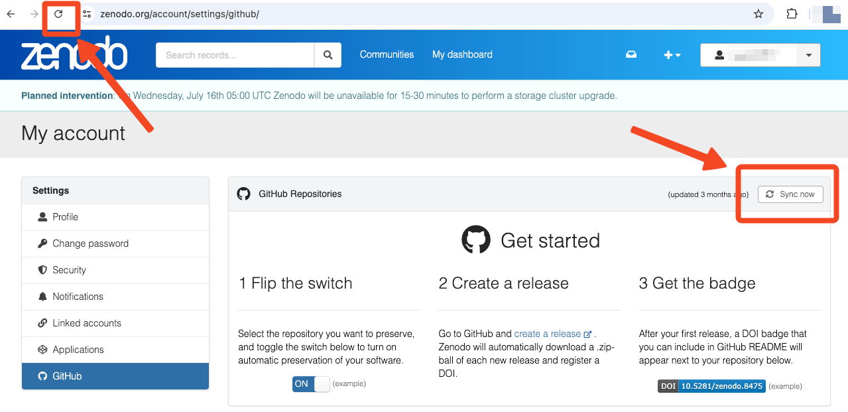Image resolution: width=848 pixels, height=412 pixels.
Task: Toggle the example ON switch
Action: (x=310, y=384)
